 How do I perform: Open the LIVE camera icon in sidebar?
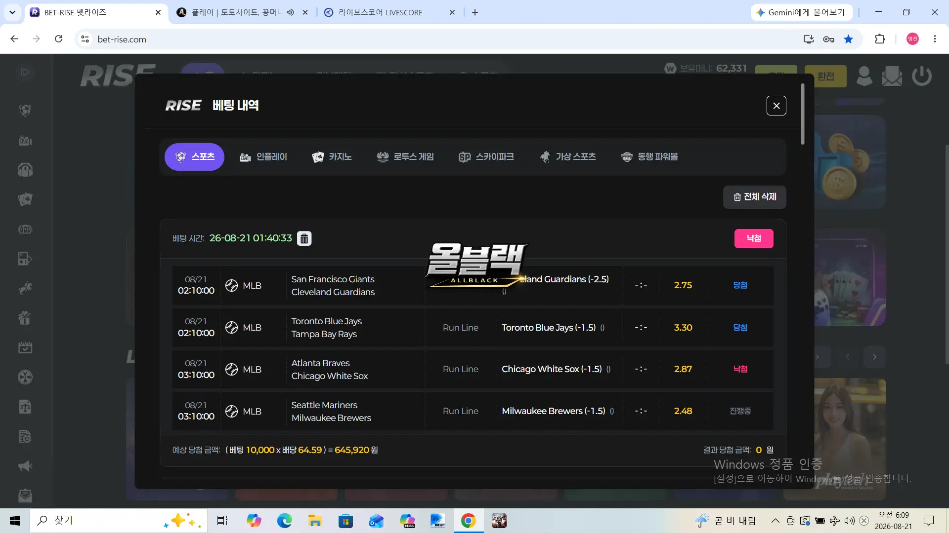(x=25, y=141)
